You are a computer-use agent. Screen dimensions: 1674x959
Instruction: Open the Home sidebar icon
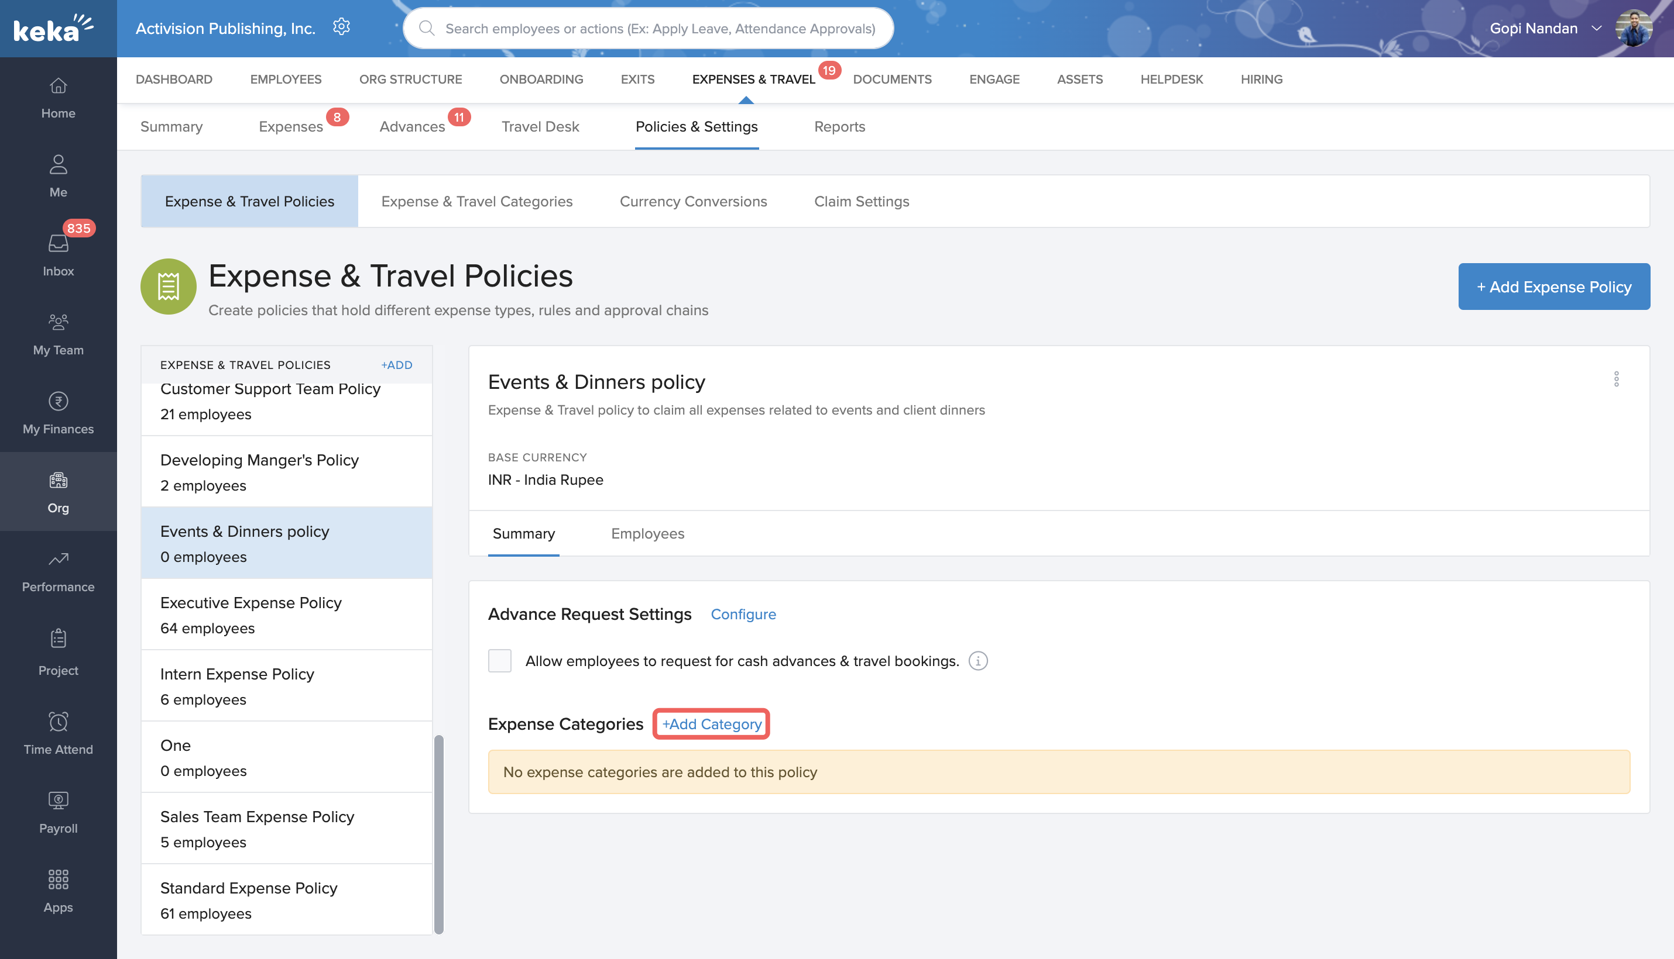coord(58,85)
